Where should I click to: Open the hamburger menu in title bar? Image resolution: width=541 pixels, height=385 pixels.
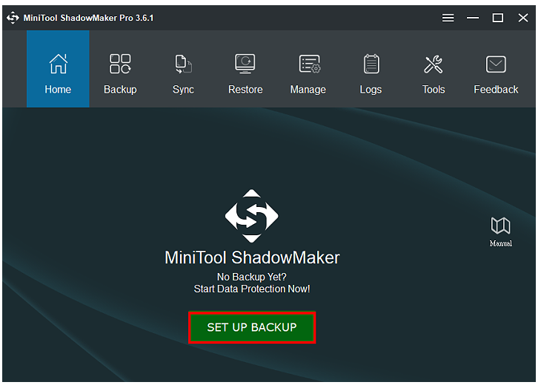[448, 18]
